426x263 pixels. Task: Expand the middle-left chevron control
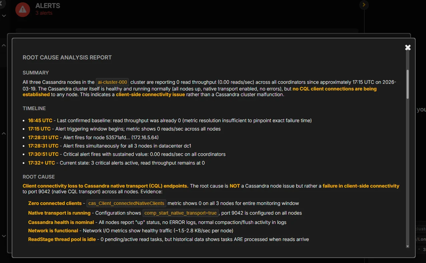tap(4, 133)
